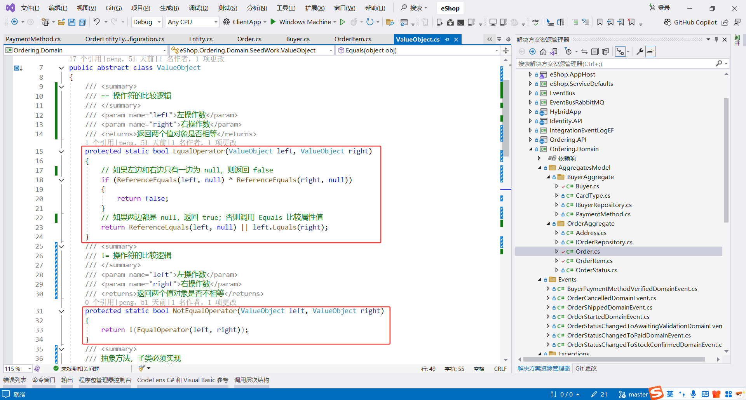Screen dimensions: 746x400
Task: Go to the previous bookmark
Action: (610, 22)
